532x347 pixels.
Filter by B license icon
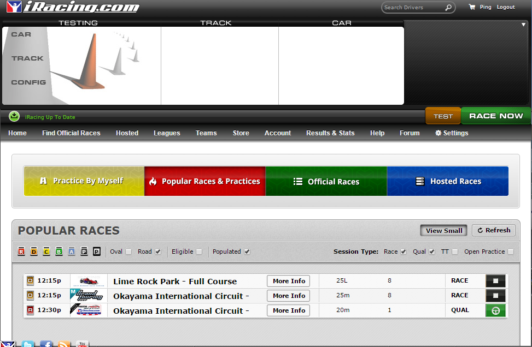click(59, 251)
